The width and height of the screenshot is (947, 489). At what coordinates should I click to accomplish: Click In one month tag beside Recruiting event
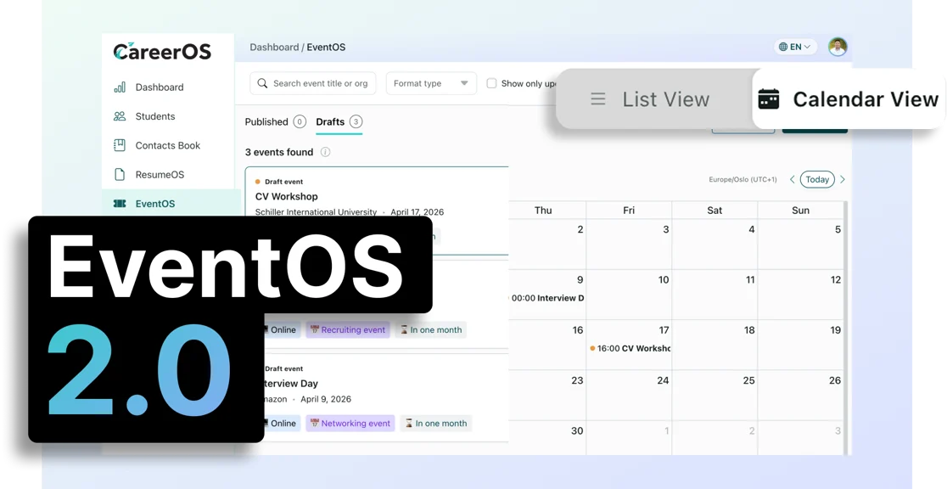pyautogui.click(x=430, y=330)
